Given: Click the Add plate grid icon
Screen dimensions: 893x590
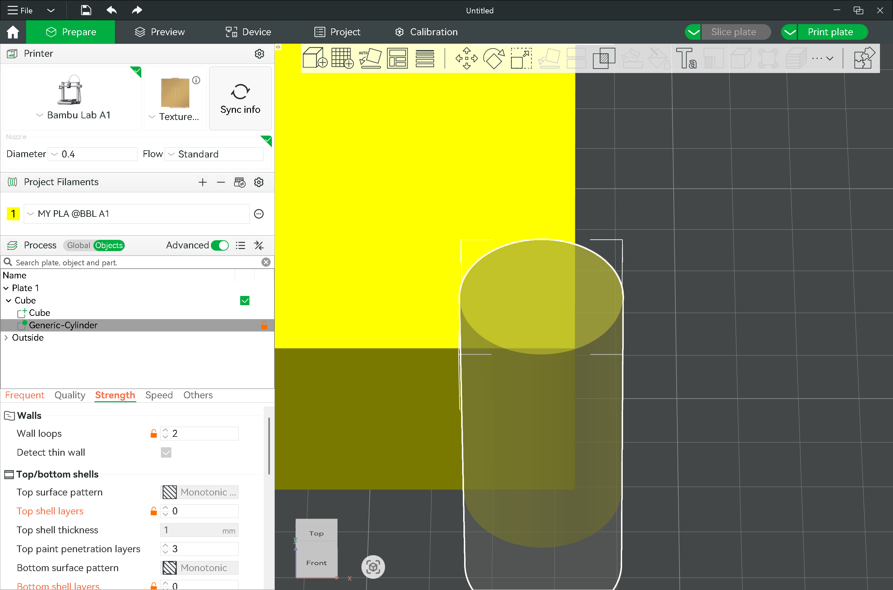Looking at the screenshot, I should (342, 58).
